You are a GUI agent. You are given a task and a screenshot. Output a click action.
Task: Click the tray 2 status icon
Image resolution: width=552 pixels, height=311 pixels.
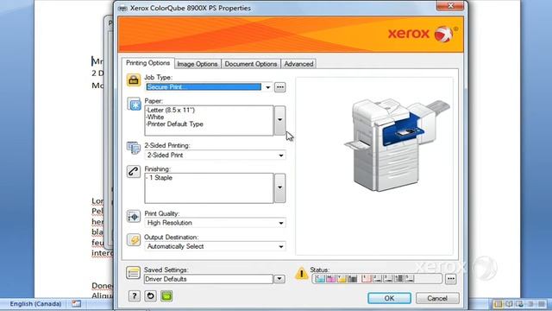378,279
